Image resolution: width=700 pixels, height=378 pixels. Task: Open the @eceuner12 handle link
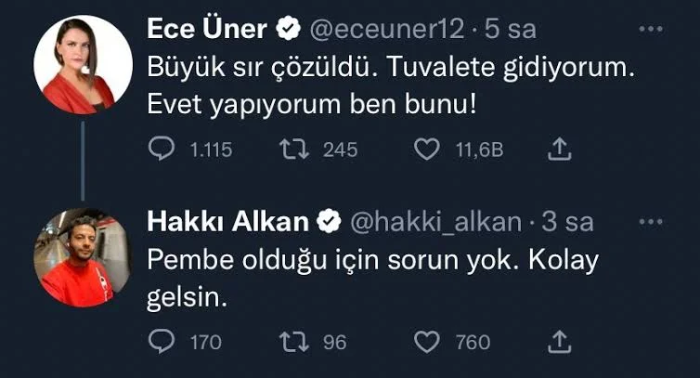(384, 30)
